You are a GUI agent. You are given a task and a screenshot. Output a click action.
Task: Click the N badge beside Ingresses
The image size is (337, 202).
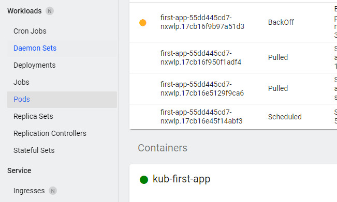pyautogui.click(x=53, y=191)
